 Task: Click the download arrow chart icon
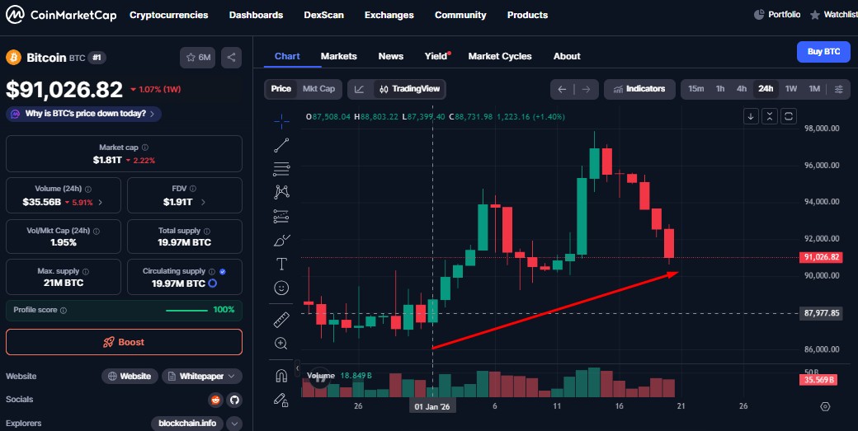(751, 116)
